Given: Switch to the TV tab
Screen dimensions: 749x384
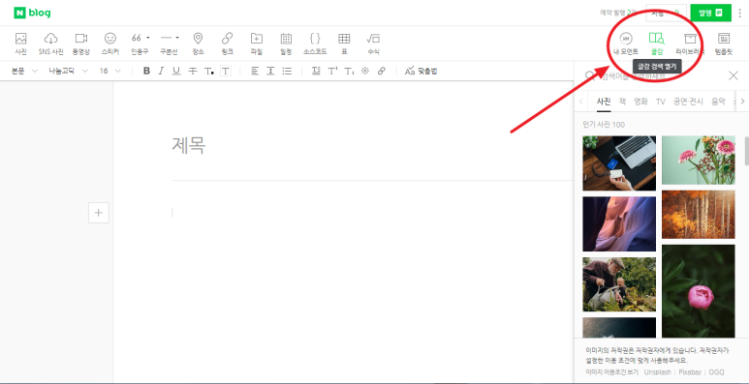Looking at the screenshot, I should (661, 102).
